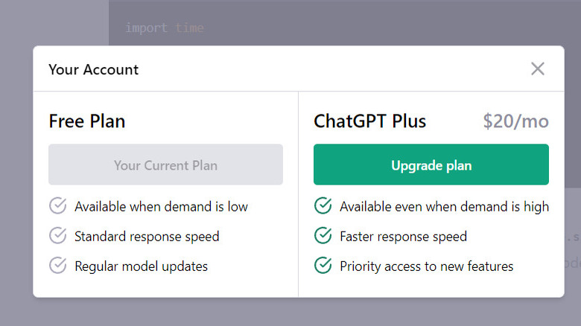Close the Your Account dialog

coord(537,69)
